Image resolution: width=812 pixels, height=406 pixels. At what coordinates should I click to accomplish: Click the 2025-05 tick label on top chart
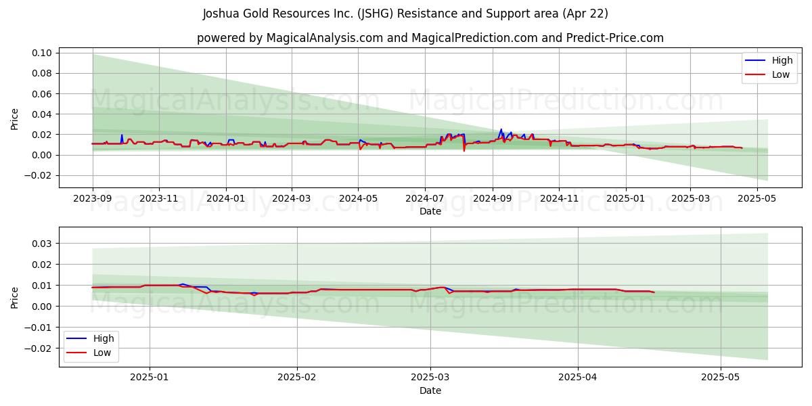pos(756,199)
